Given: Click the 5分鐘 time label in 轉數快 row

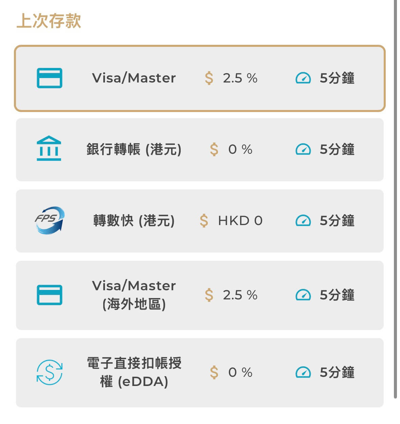Looking at the screenshot, I should pos(337,221).
